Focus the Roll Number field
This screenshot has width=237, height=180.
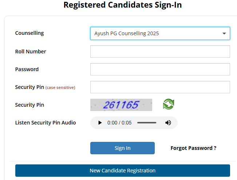tap(160, 52)
